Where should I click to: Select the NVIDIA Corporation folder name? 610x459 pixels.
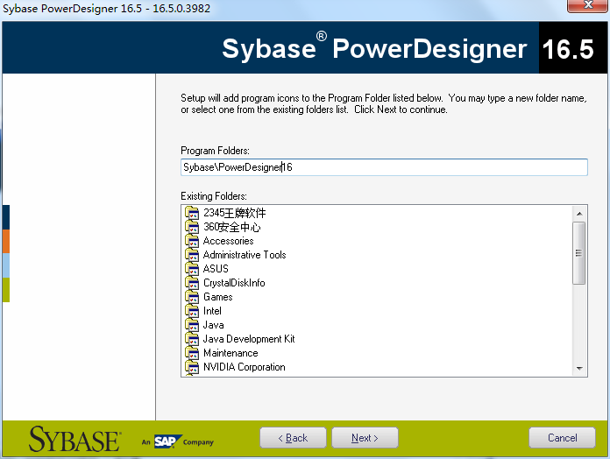pyautogui.click(x=245, y=367)
